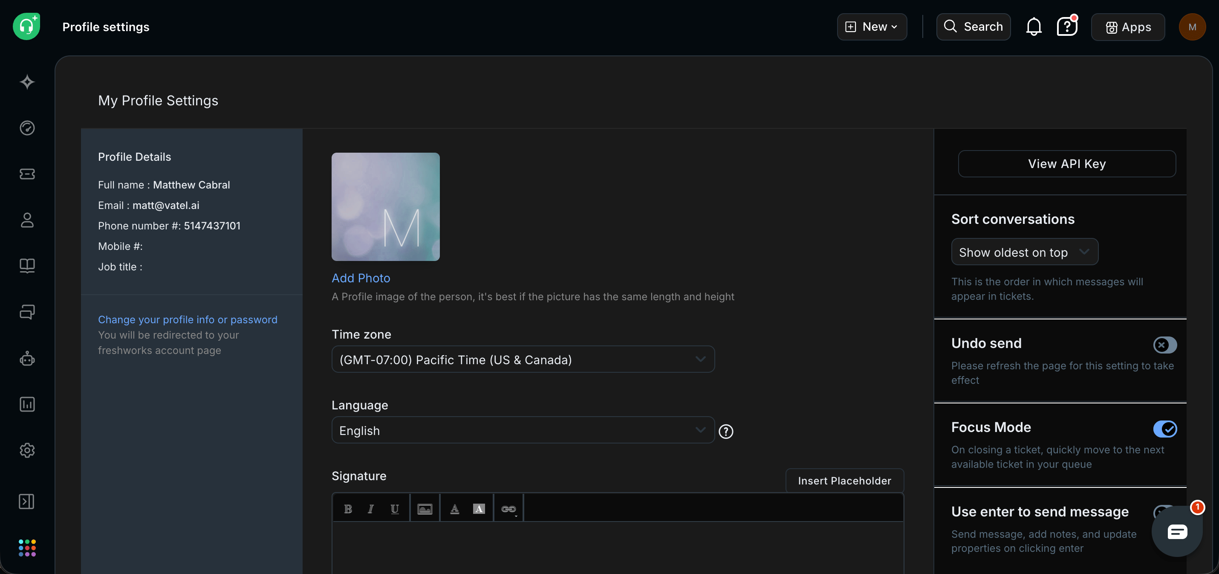Open the user avatar menu M
1219x574 pixels.
pos(1192,26)
